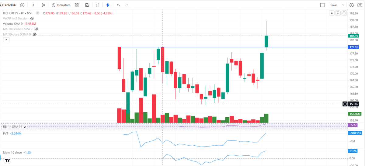The width and height of the screenshot is (365, 166).
Task: Click the VWAP hlc3 Session legend text
Action: click(x=16, y=19)
